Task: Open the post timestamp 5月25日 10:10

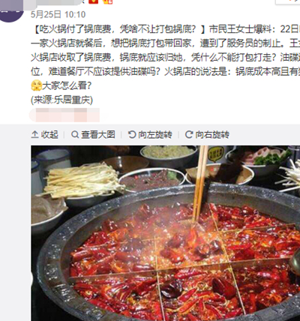Action: pos(58,14)
